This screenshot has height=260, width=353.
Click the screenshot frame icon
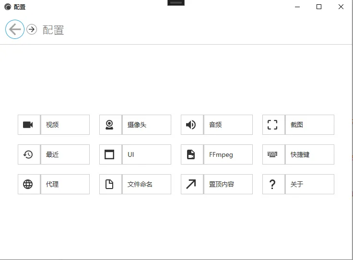click(272, 125)
